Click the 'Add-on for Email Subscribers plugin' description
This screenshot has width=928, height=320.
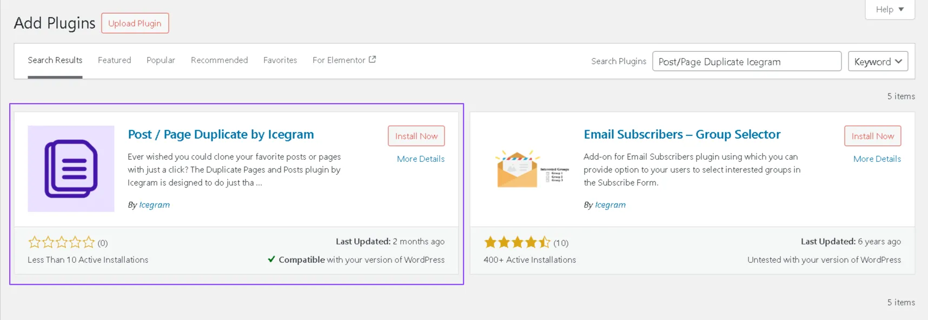click(692, 169)
